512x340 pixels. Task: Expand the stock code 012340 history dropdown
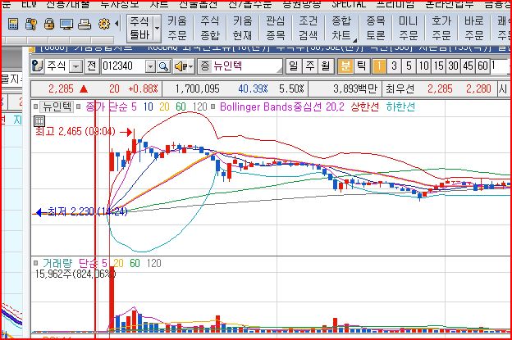click(151, 66)
